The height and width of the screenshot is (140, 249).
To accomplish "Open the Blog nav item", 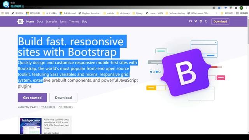I will point(84,21).
